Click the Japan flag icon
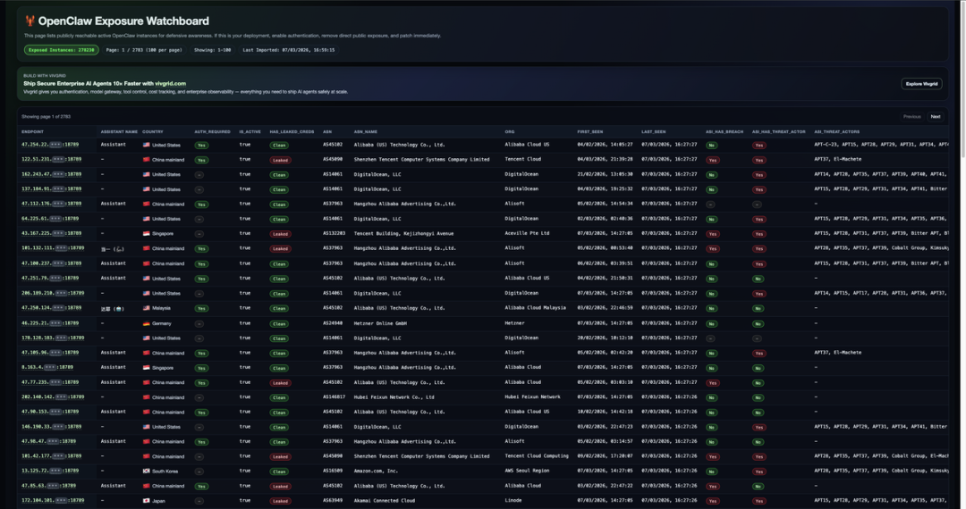This screenshot has width=966, height=509. 146,501
